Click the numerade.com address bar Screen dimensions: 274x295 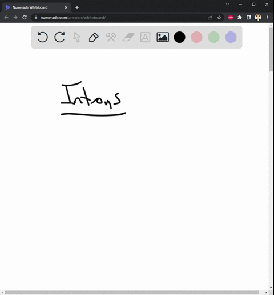[120, 18]
